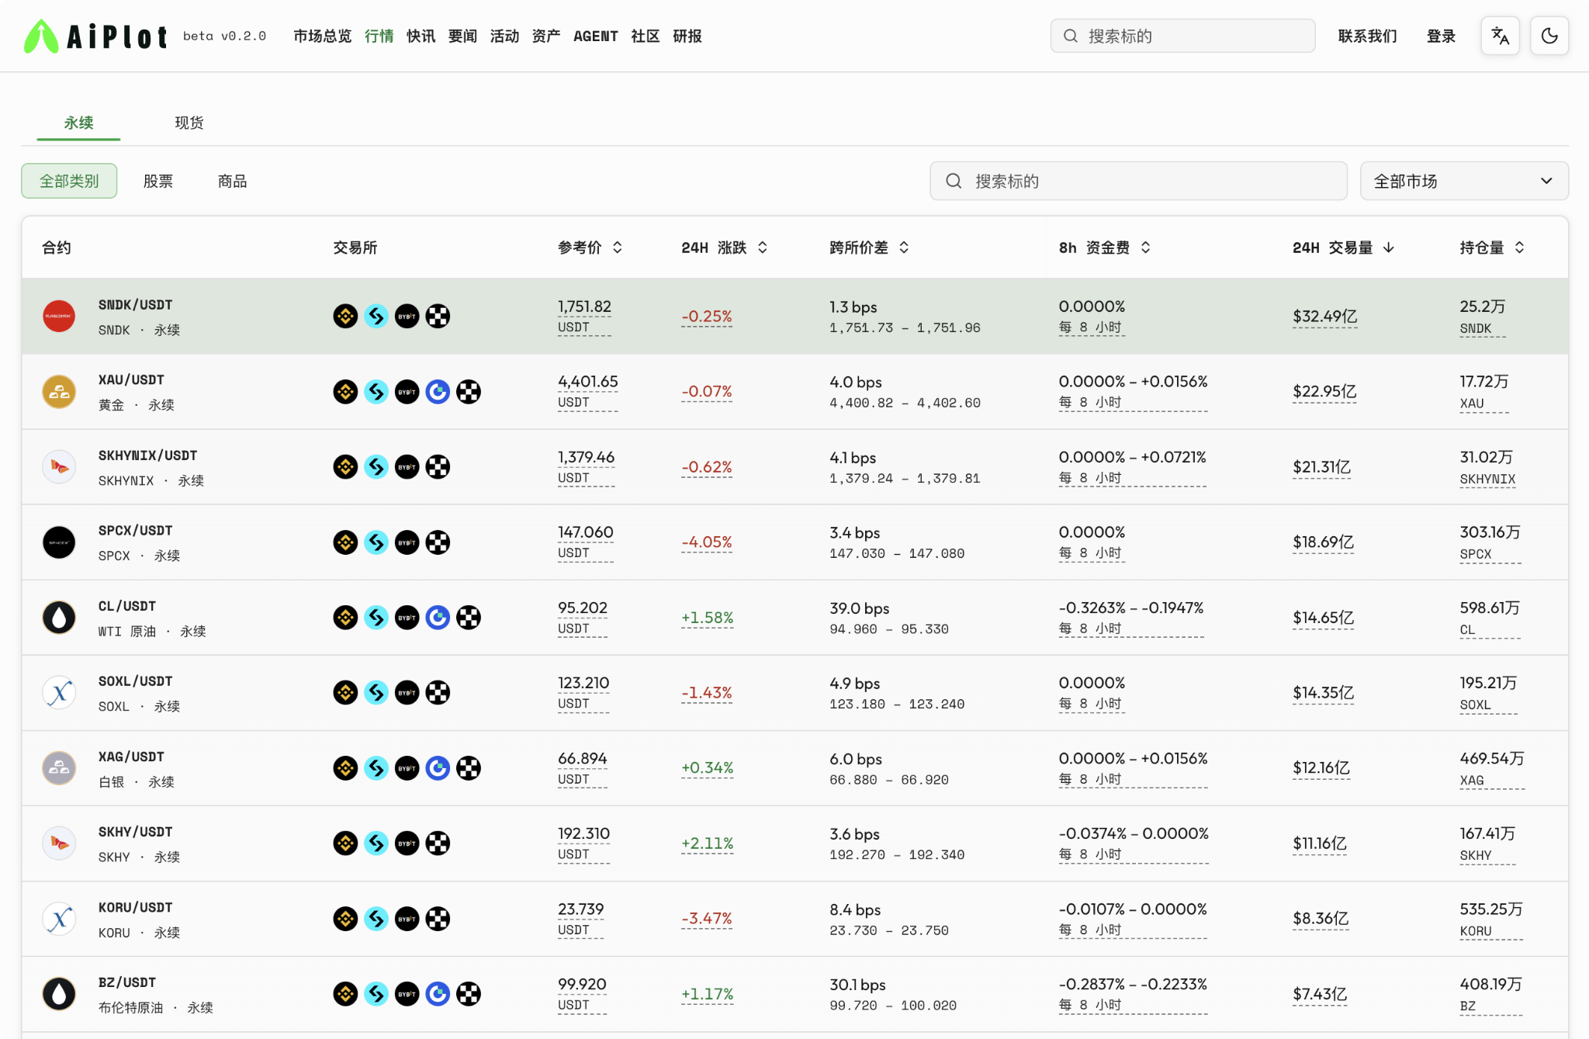The image size is (1589, 1039).
Task: Click the 1,751.82 reference price
Action: tap(584, 307)
